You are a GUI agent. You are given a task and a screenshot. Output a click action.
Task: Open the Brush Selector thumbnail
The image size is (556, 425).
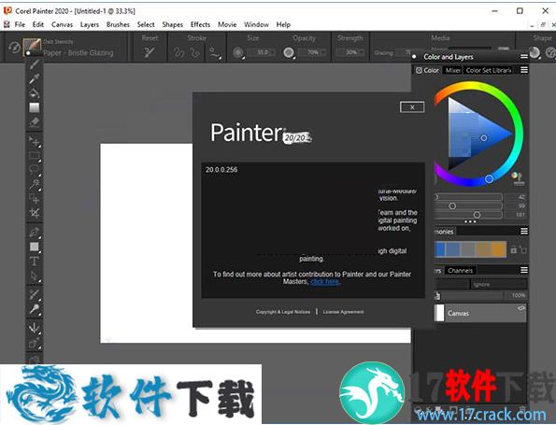(x=32, y=47)
